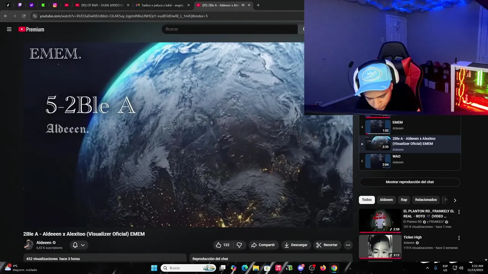Select the Aldeeen filter chip
The height and width of the screenshot is (274, 488).
(x=386, y=200)
